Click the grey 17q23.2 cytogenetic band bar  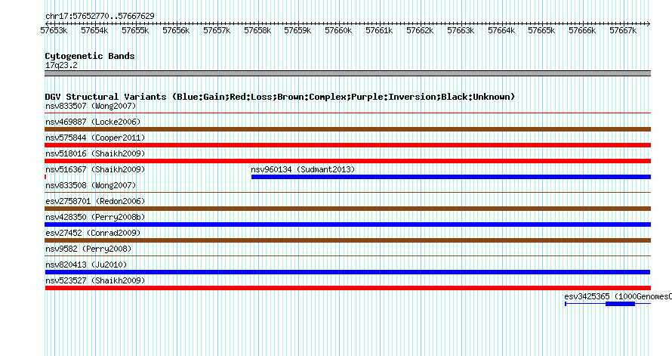(347, 73)
